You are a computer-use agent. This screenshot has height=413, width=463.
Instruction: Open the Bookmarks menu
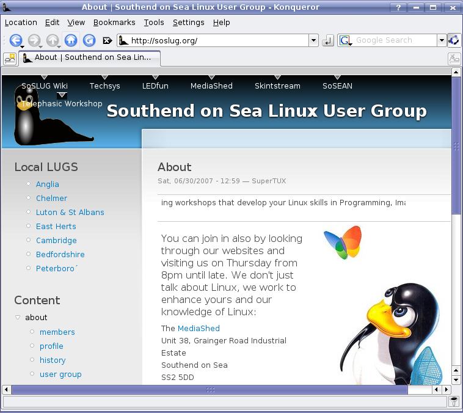[114, 23]
